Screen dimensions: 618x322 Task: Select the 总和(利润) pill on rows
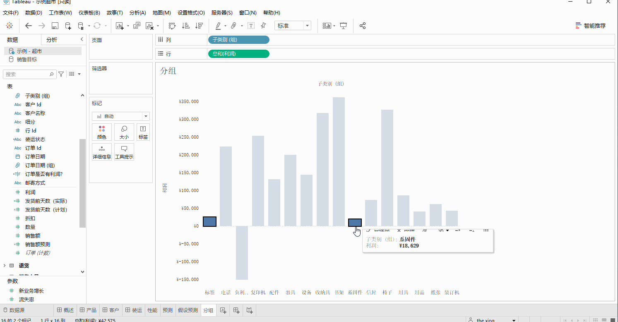(x=238, y=54)
